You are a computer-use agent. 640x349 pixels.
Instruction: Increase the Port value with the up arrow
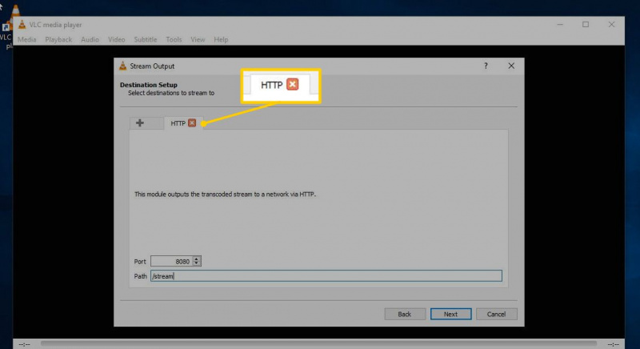pyautogui.click(x=197, y=259)
